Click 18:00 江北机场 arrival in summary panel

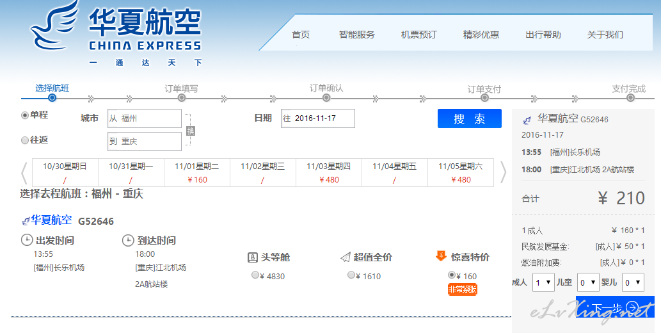(578, 170)
